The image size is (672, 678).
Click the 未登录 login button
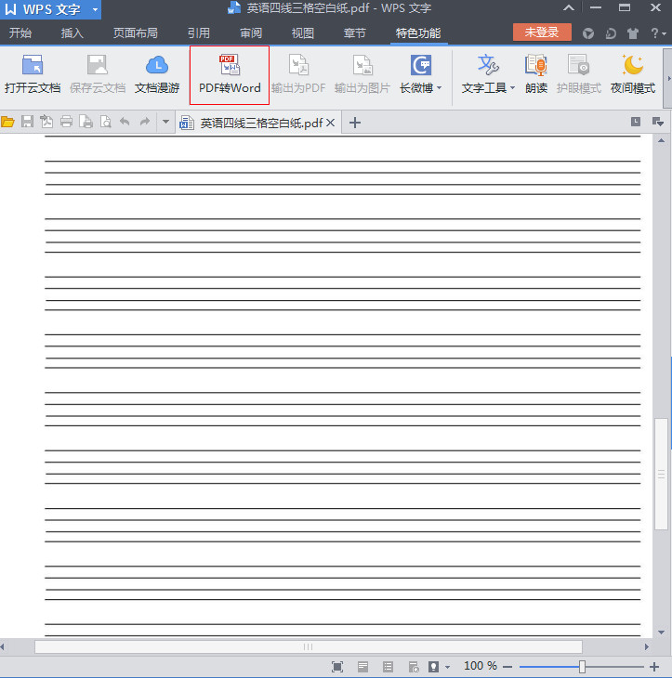[542, 33]
